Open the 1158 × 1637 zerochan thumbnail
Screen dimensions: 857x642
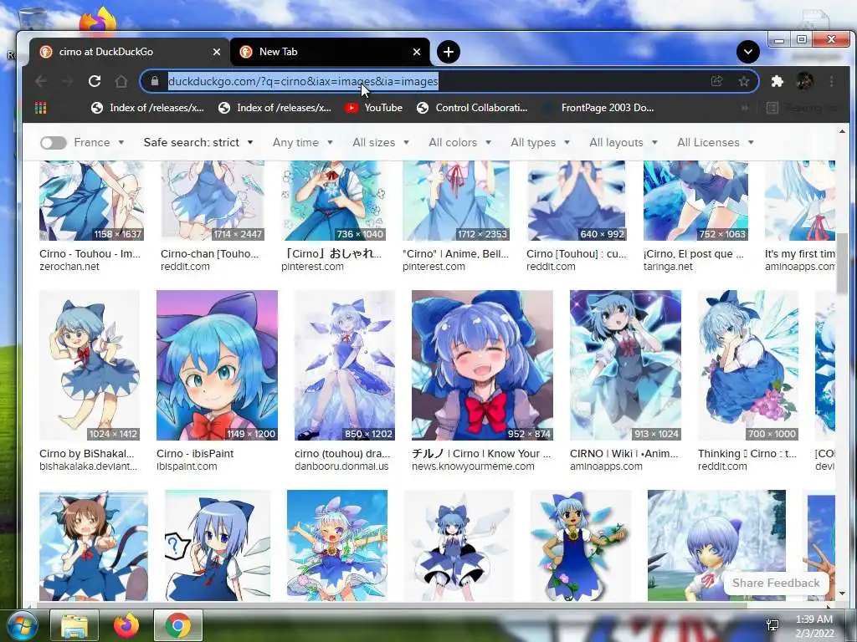tap(91, 201)
